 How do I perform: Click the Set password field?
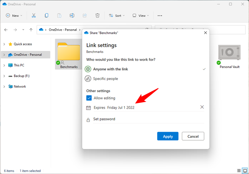(148, 119)
